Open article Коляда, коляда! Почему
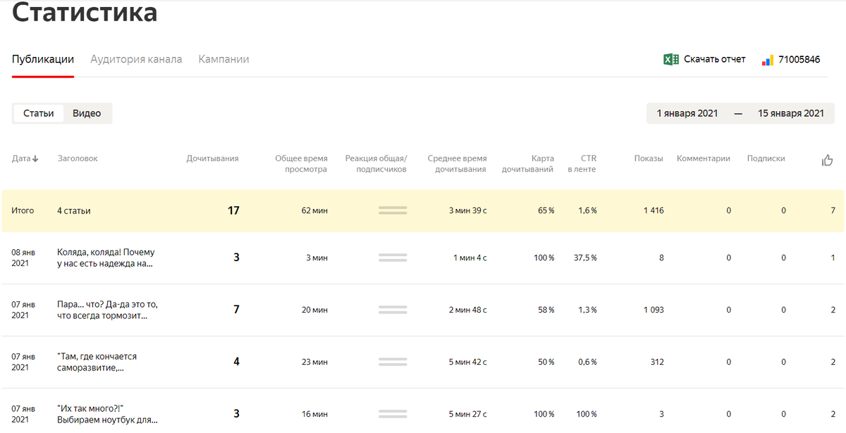The image size is (846, 433). point(106,258)
